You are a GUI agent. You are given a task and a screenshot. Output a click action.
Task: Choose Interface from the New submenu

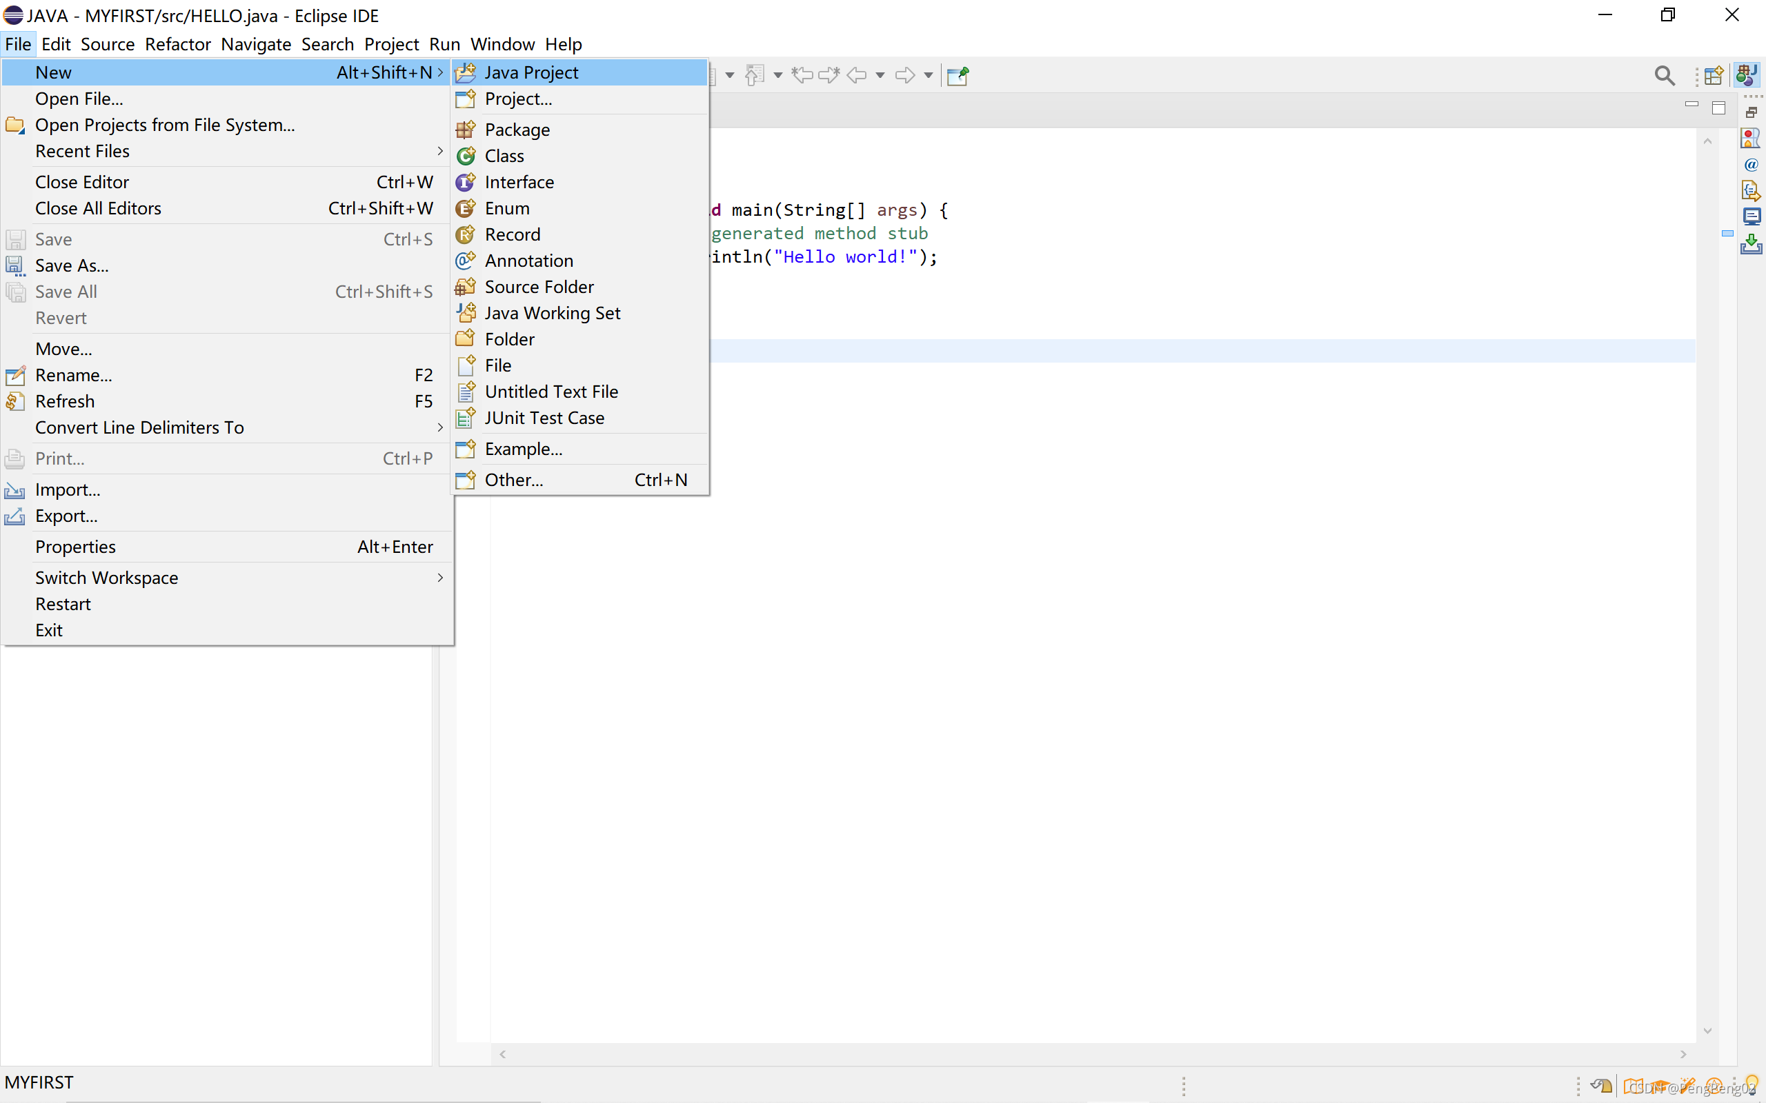tap(519, 181)
